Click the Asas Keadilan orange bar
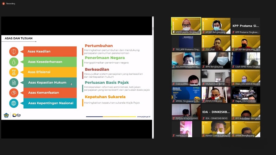This screenshot has height=155, width=276. (50, 51)
